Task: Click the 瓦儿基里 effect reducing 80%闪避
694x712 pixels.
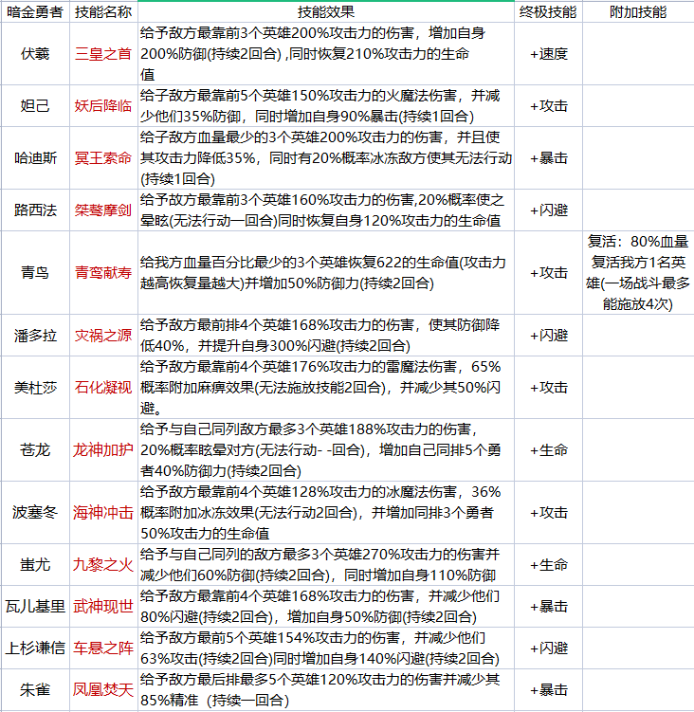Action: coord(325,606)
